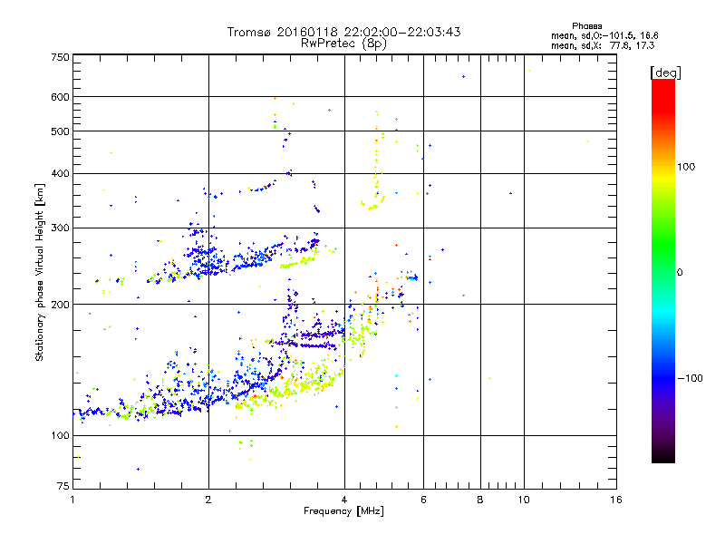The width and height of the screenshot is (725, 544).
Task: Select the plot title "Tromsø 20160118 22:02:00-22:03:43"
Action: 343,32
